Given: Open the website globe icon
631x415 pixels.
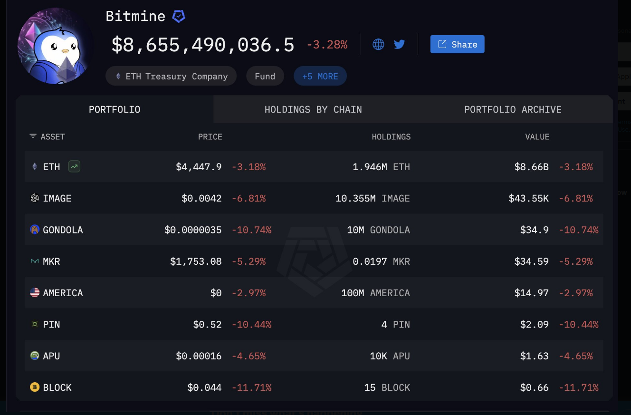Looking at the screenshot, I should coord(378,44).
